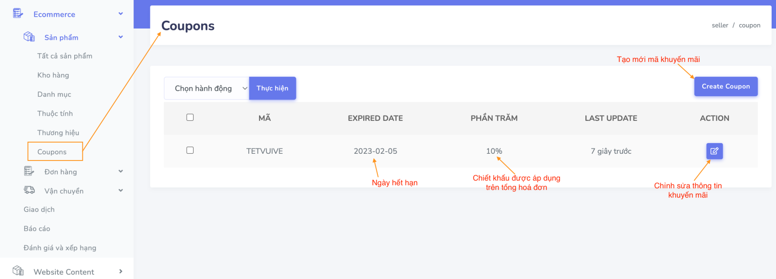
Task: Click the seller breadcrumb link
Action: tap(720, 26)
